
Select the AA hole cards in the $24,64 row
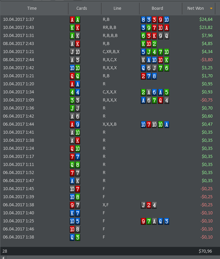coord(75,20)
